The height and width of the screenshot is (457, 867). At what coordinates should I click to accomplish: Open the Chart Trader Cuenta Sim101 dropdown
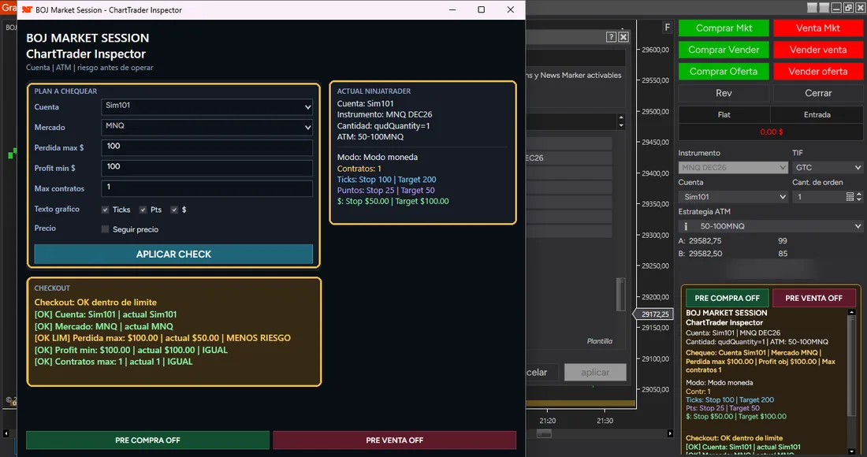pos(733,197)
